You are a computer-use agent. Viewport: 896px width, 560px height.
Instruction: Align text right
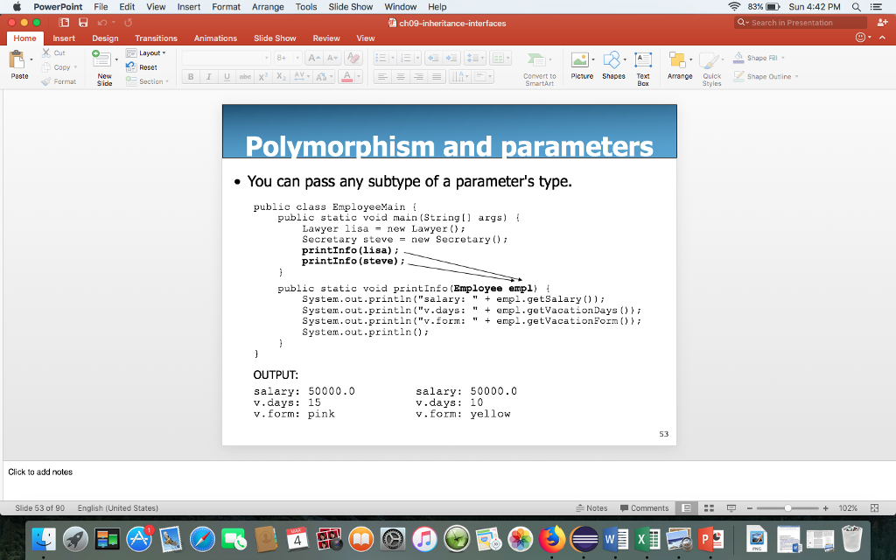pos(419,77)
